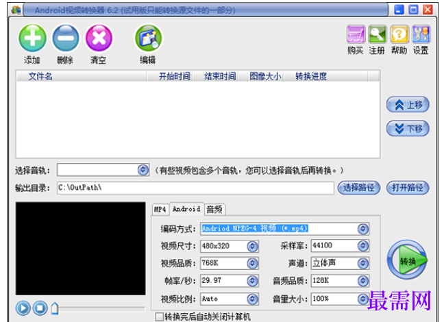Image resolution: width=444 pixels, height=322 pixels.
Task: Switch to the MP4 tab
Action: tap(160, 210)
